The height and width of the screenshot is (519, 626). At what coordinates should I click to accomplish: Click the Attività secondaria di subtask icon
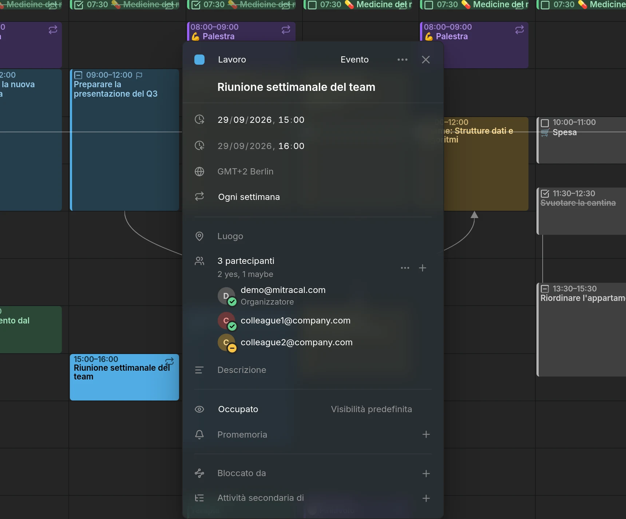click(x=199, y=498)
